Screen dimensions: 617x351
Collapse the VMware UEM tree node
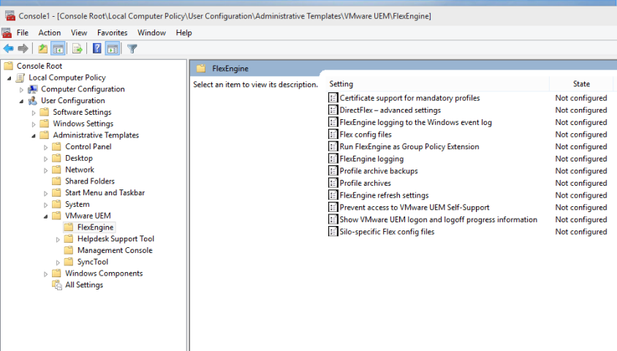pyautogui.click(x=45, y=216)
